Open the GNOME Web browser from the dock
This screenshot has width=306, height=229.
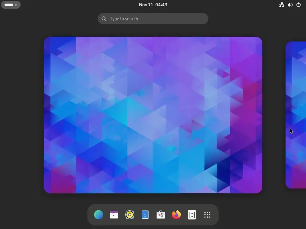click(99, 215)
